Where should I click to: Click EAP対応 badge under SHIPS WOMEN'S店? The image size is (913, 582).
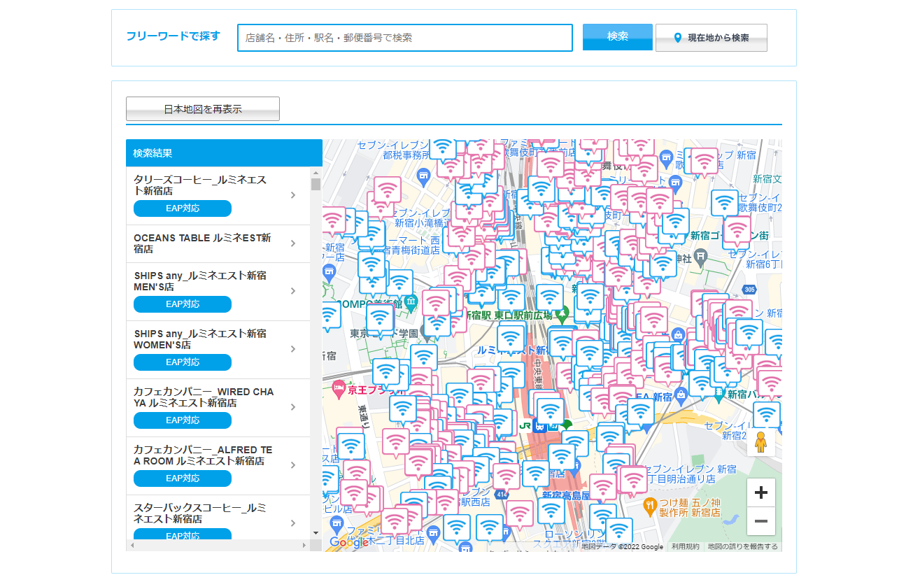(183, 362)
